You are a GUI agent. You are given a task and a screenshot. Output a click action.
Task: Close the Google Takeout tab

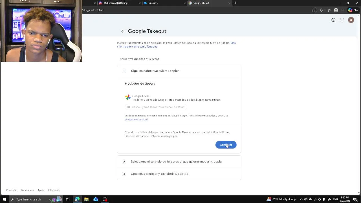click(229, 3)
